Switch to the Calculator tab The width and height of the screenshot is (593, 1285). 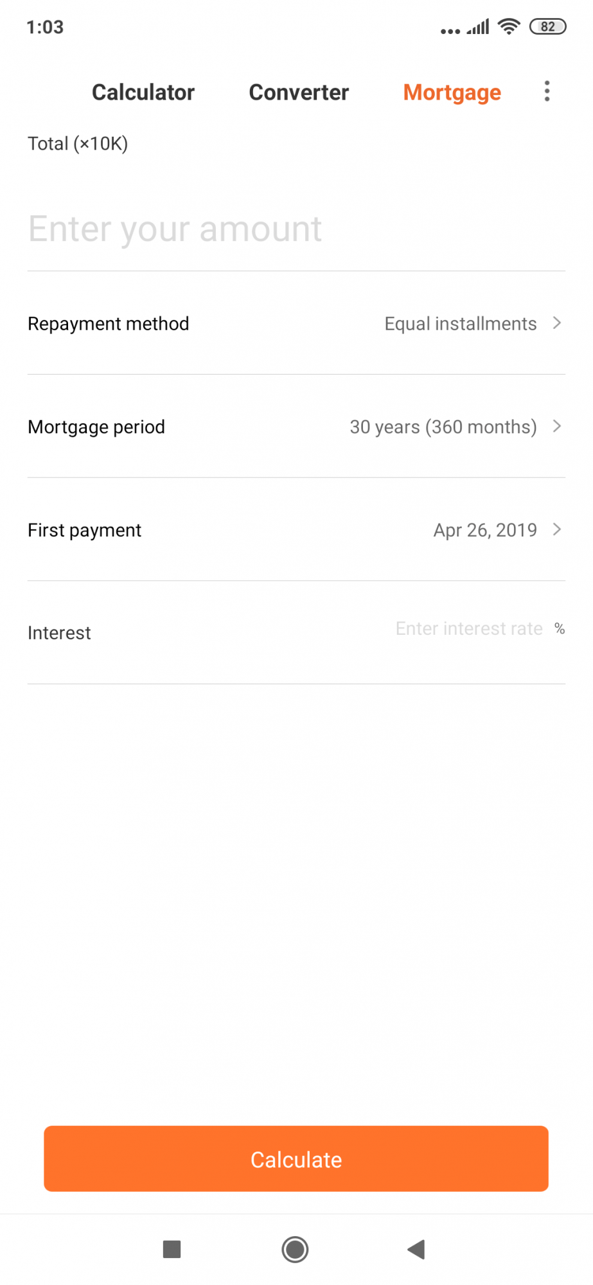(x=143, y=93)
